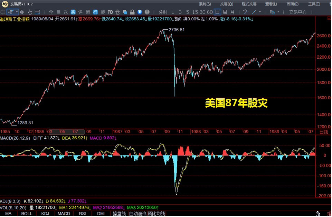Select the hand pan tool icon
Image resolution: width=332 pixels, height=217 pixels.
tap(30, 12)
